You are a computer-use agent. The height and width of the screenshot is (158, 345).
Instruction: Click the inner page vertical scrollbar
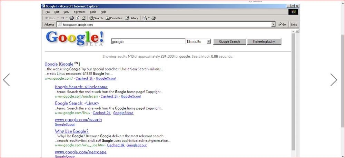coord(293,92)
